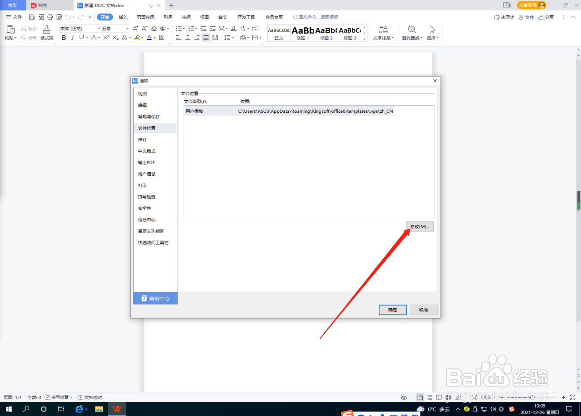Apply Superscript formatting

(x=106, y=38)
